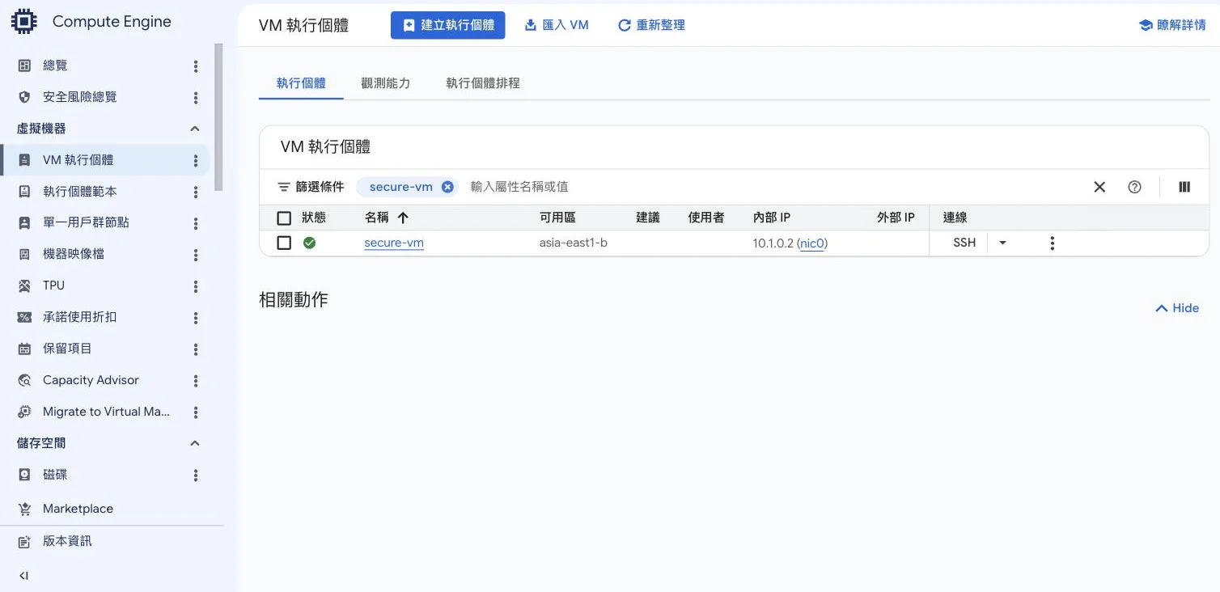Collapse the 虛擬機器 section
Image resolution: width=1220 pixels, height=592 pixels.
point(195,129)
